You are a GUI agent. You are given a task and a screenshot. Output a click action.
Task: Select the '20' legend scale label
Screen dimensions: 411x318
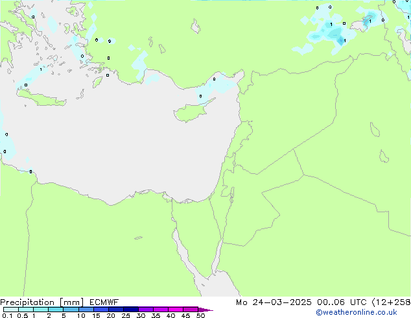[111, 315]
